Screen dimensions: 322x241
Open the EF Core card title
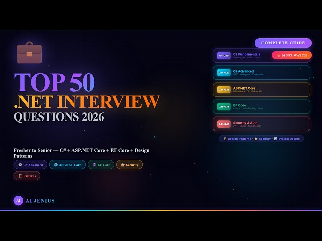[239, 105]
